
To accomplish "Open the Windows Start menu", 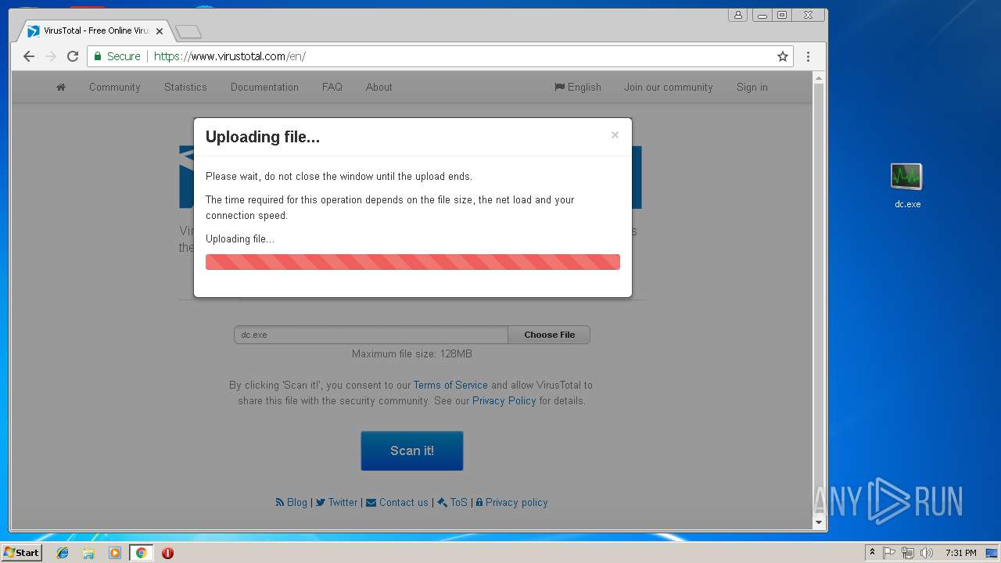I will pyautogui.click(x=21, y=552).
